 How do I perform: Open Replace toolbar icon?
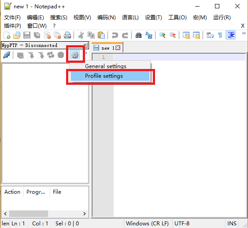click(x=149, y=35)
